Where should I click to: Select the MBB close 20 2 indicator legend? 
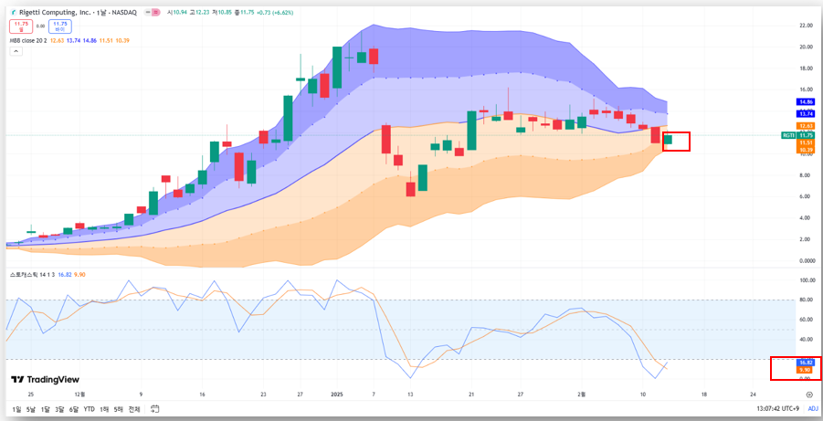[27, 40]
